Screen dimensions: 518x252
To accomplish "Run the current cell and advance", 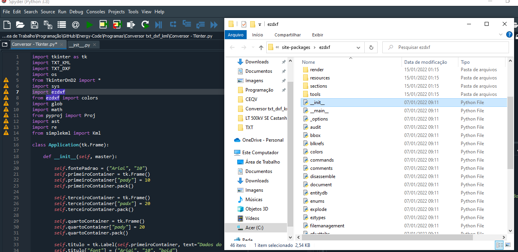I will click(x=117, y=25).
